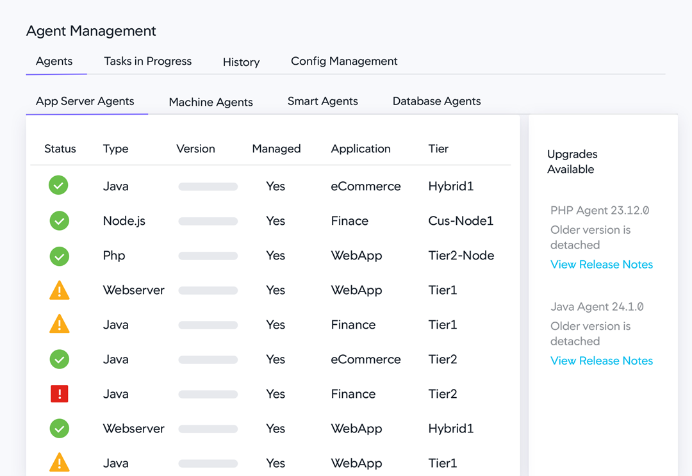Viewport: 692px width, 476px height.
Task: View Release Notes for PHP Agent 23.12.0
Action: click(x=601, y=265)
